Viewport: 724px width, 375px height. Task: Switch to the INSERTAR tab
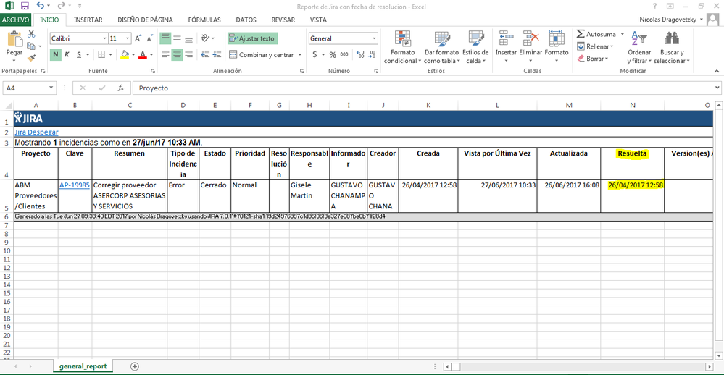88,20
